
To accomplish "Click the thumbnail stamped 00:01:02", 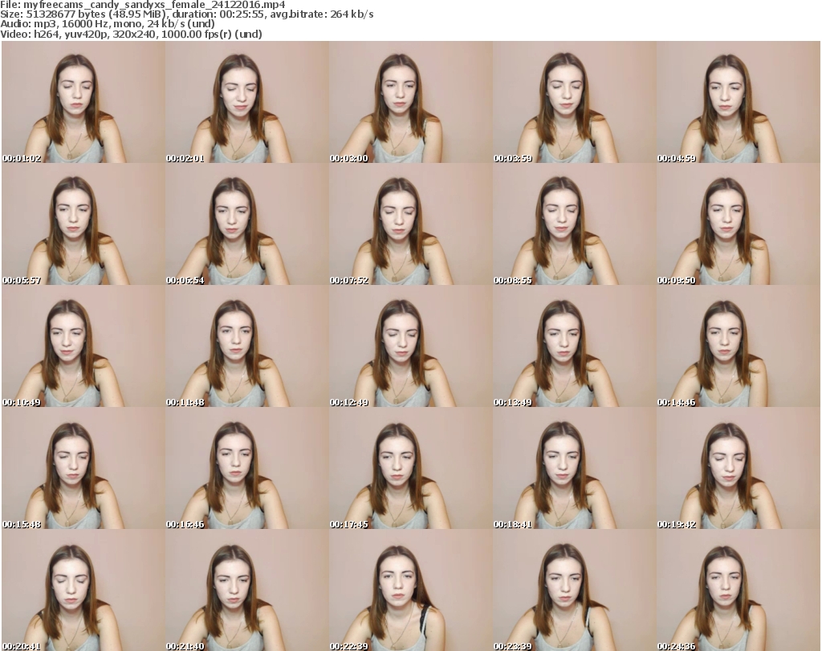I will point(83,102).
